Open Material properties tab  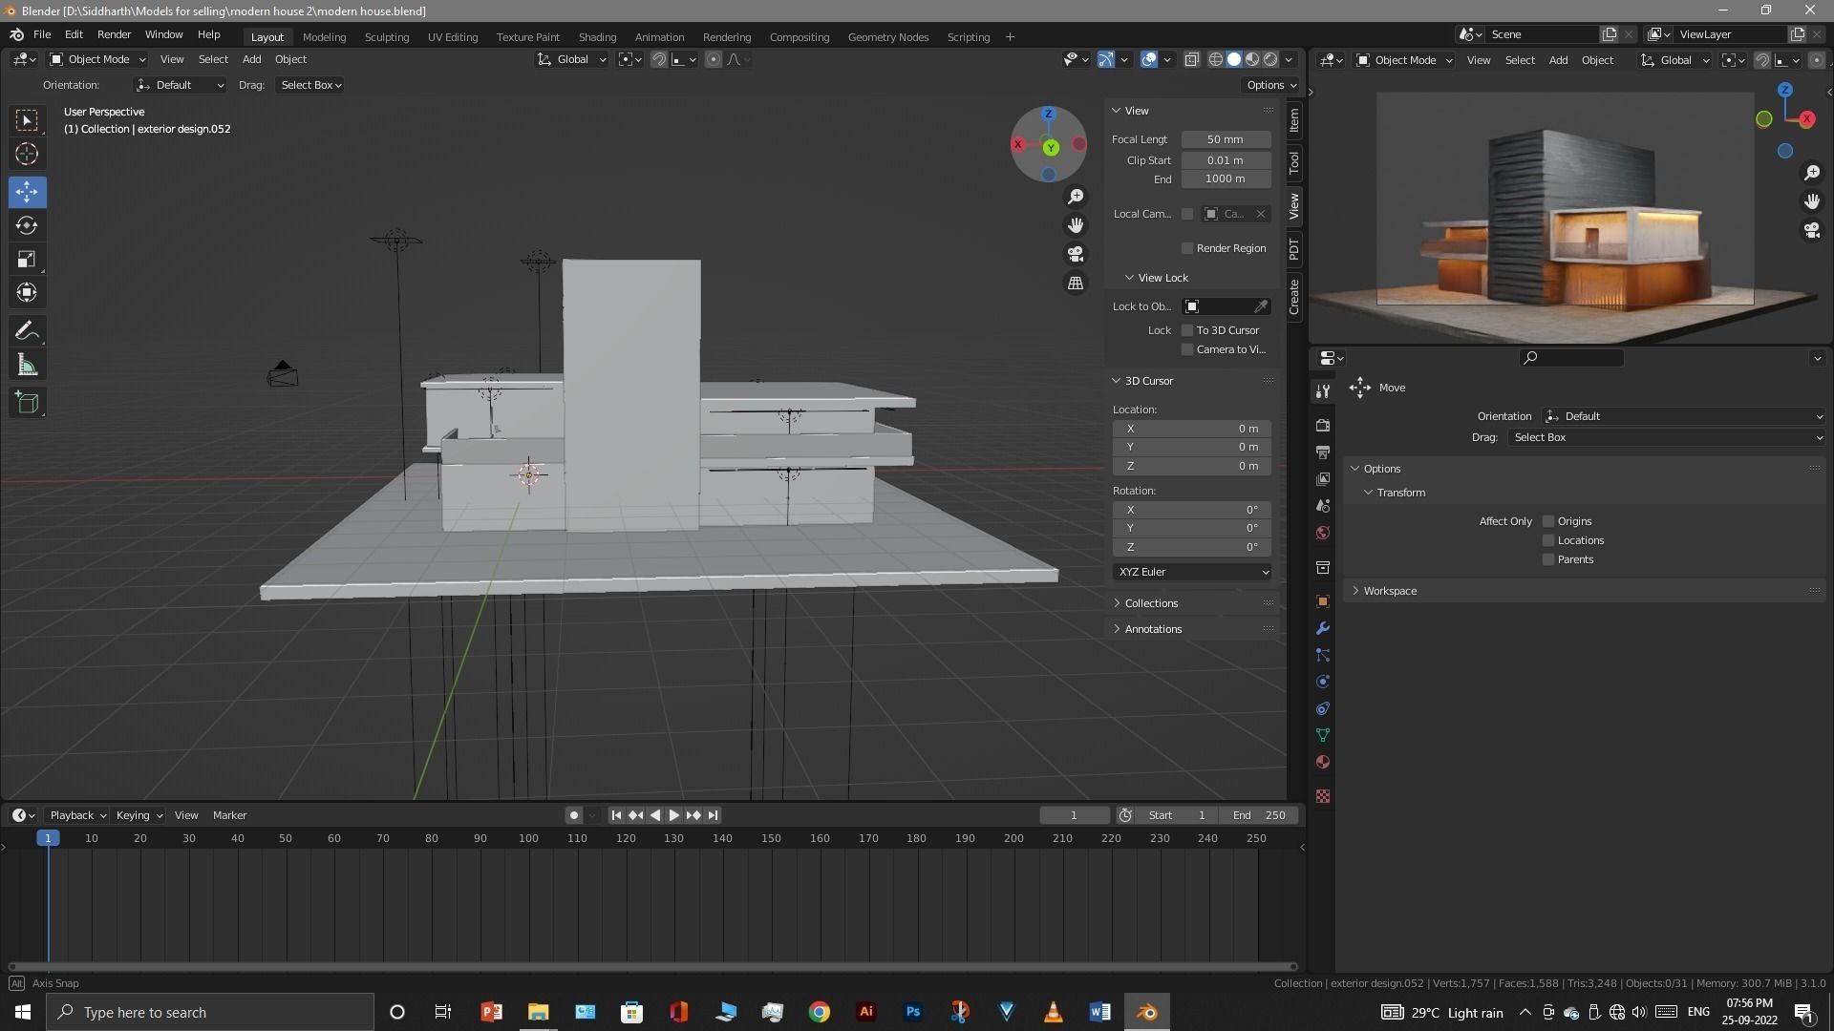coord(1323,762)
